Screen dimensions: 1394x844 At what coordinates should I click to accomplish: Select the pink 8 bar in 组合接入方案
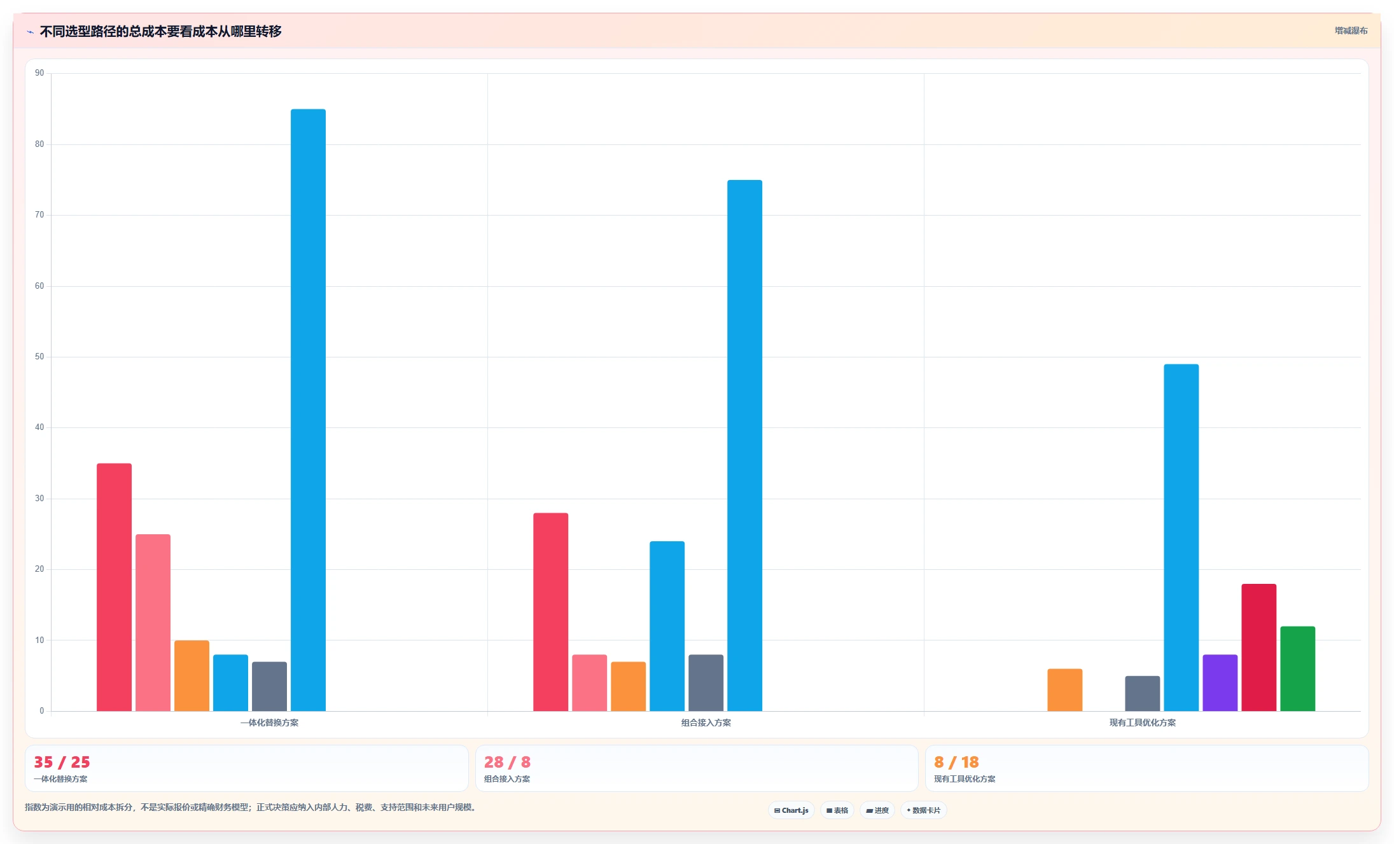click(x=589, y=682)
